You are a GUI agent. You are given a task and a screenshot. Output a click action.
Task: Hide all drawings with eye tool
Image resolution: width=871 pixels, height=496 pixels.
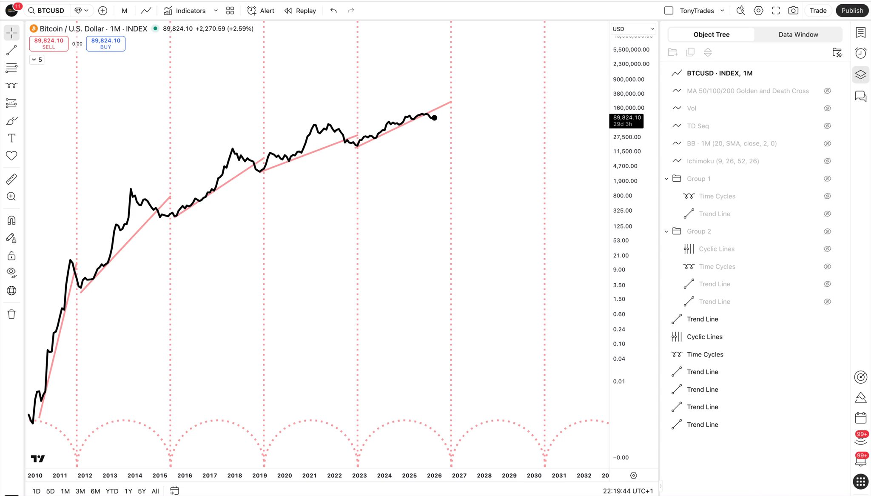[x=11, y=273]
